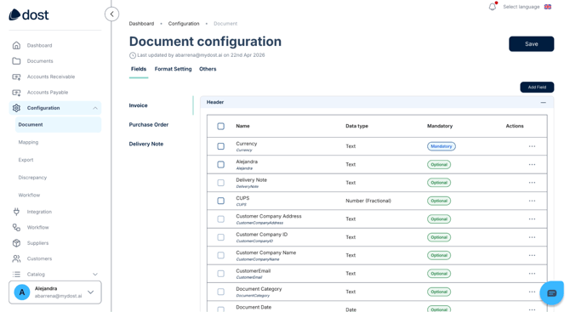Check the Document Category field checkbox
Screen dimensions: 570x312
(220, 292)
